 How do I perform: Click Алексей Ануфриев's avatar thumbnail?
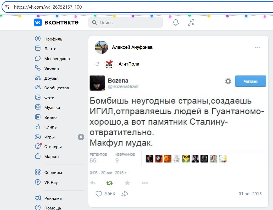coord(101,47)
